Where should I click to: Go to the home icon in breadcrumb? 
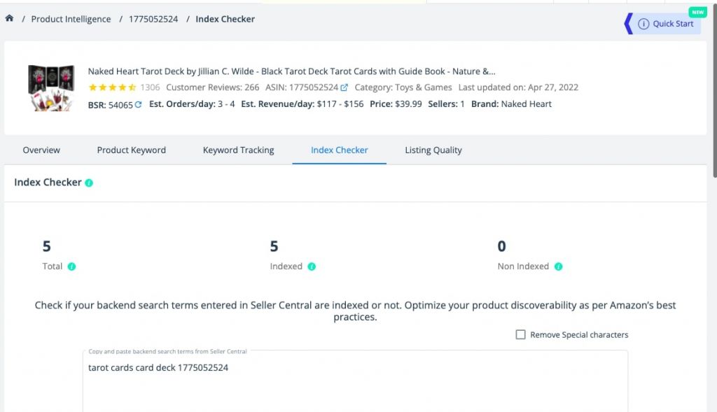coord(9,18)
